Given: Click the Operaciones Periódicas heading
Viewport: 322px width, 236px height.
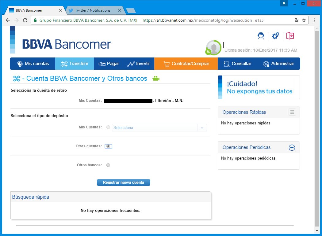Looking at the screenshot, I should pos(247,147).
